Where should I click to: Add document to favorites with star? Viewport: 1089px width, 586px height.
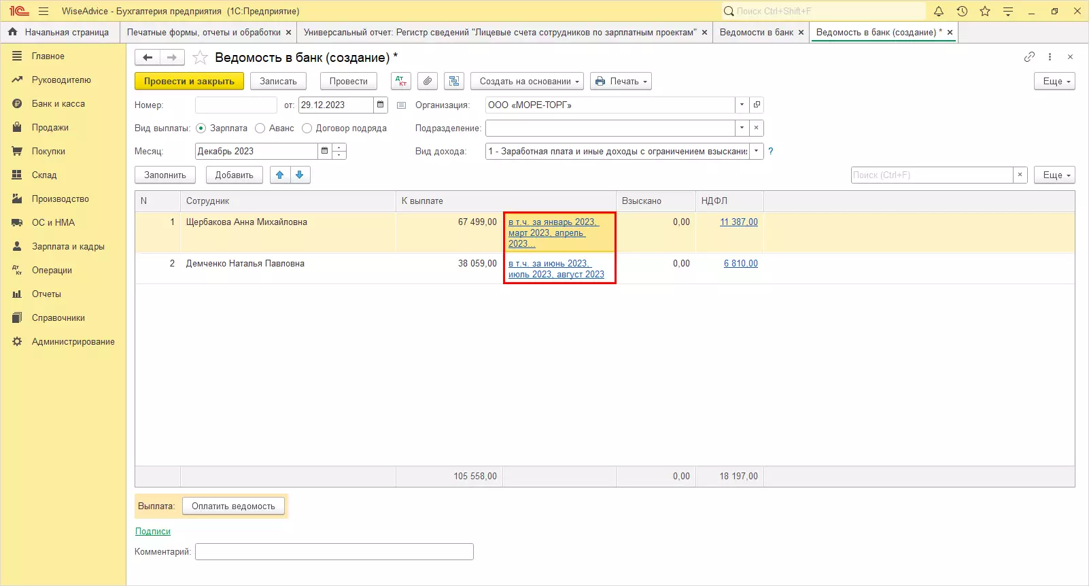tap(200, 58)
